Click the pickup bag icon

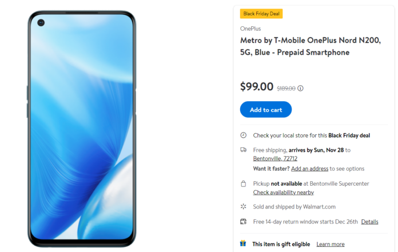(x=244, y=183)
